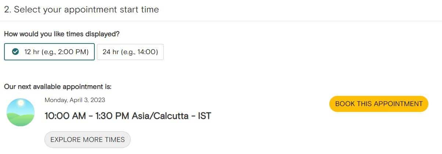Image resolution: width=442 pixels, height=154 pixels.
Task: Click the checkmark icon in 12 hr option
Action: tap(15, 52)
